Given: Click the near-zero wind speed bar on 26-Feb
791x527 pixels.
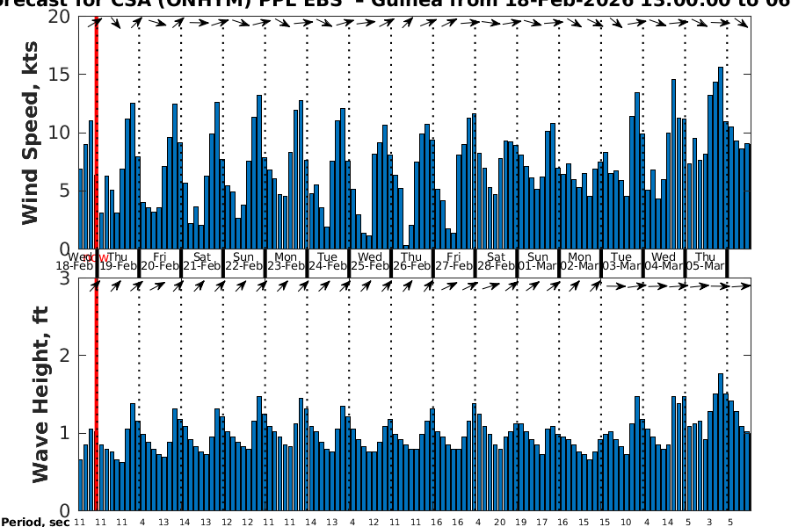Looking at the screenshot, I should (x=406, y=247).
